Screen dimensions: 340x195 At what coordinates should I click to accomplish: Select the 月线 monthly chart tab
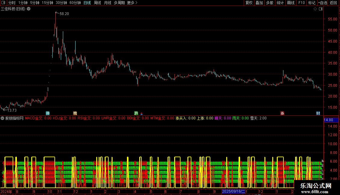pos(107,3)
